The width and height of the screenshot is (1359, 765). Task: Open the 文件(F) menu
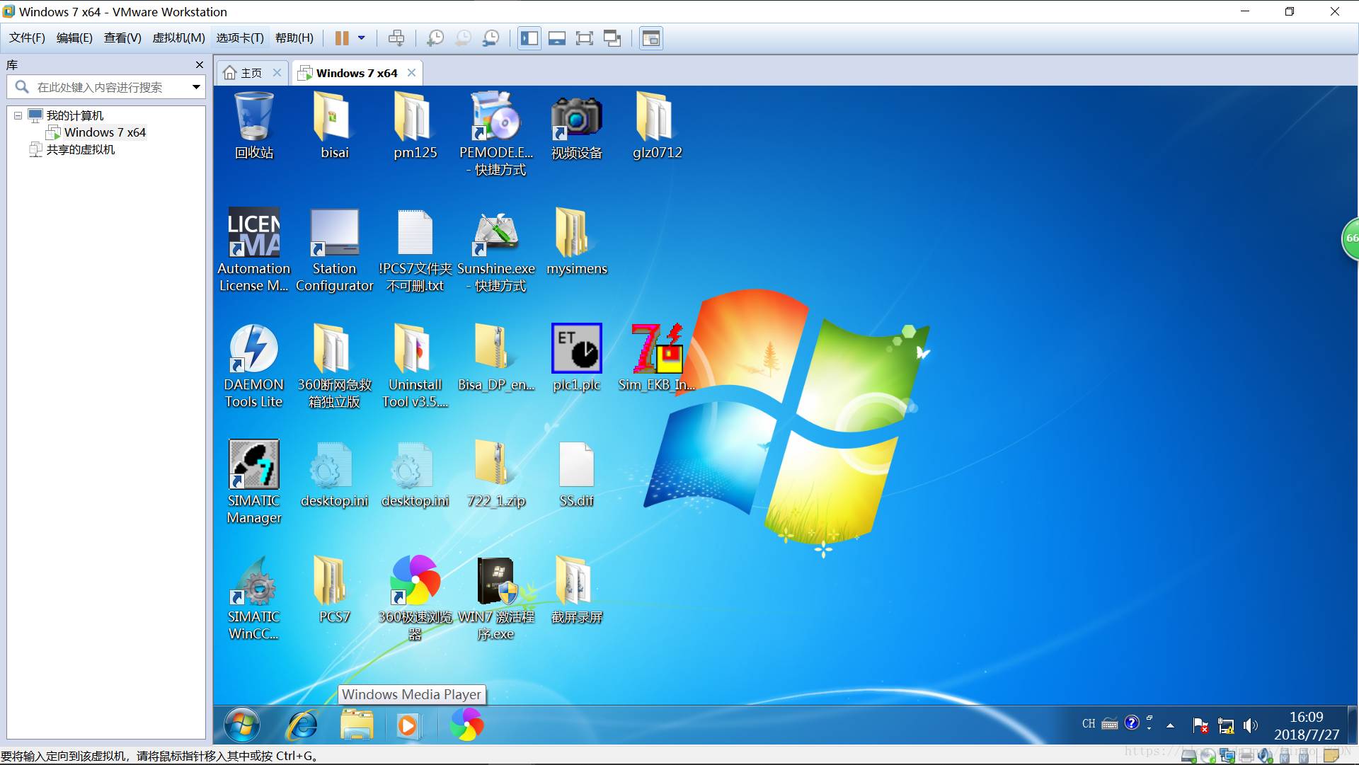(27, 38)
